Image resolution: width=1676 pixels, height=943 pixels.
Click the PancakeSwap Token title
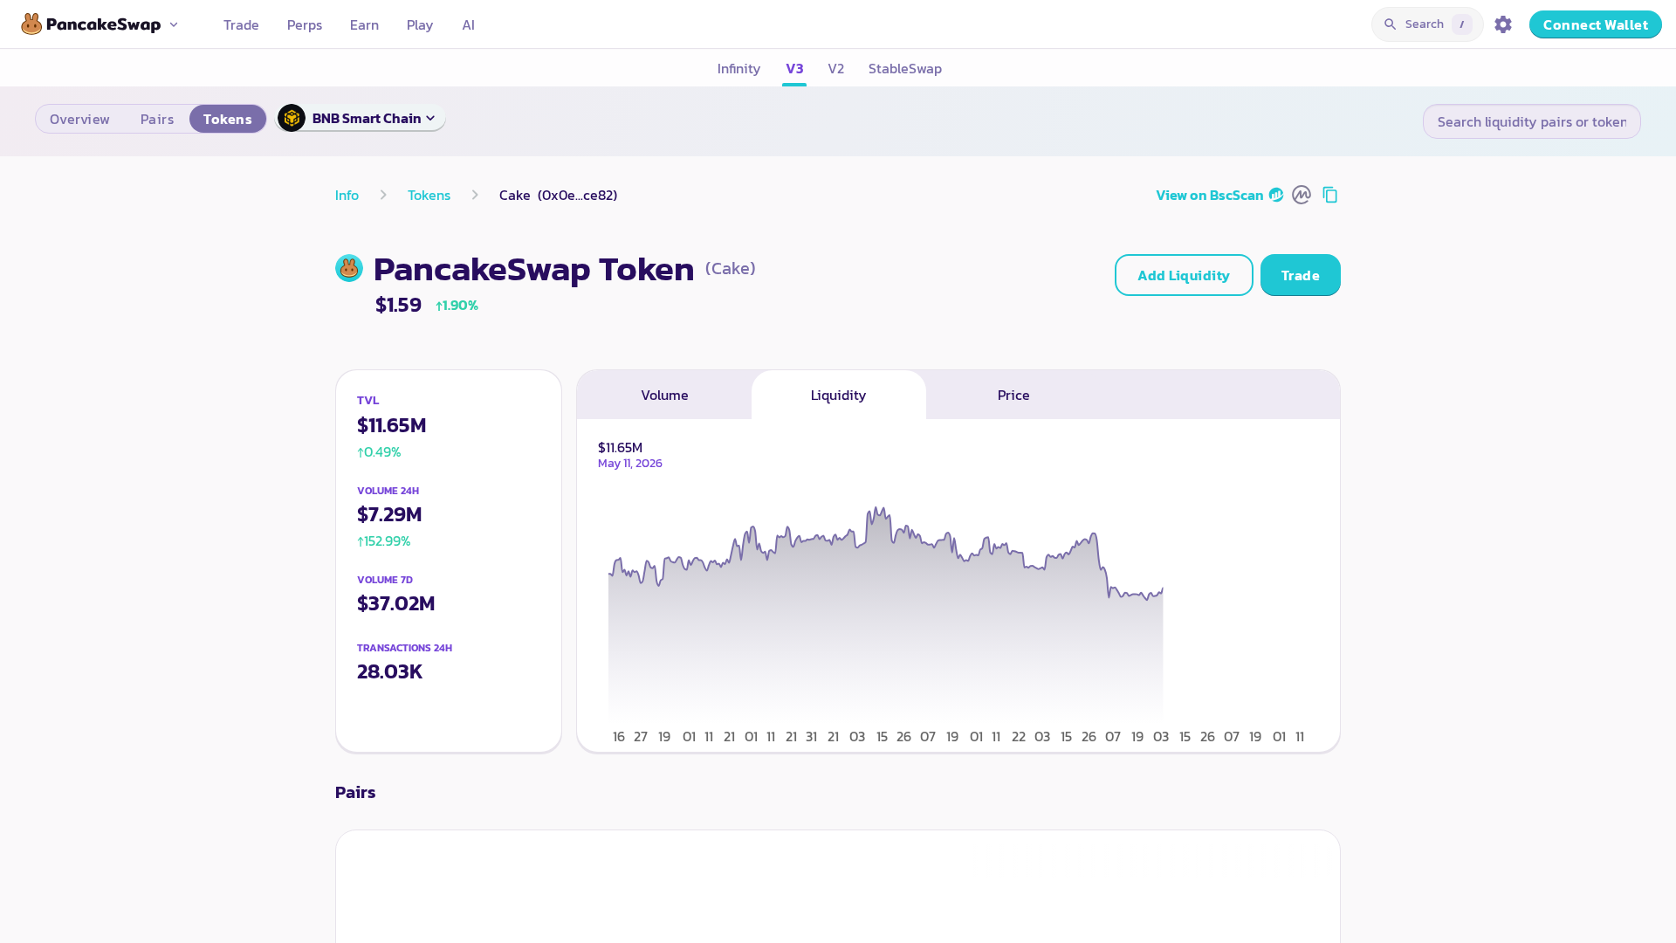point(534,269)
